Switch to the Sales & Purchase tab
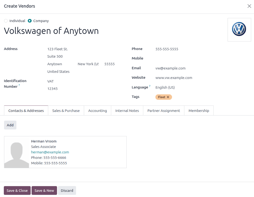The image size is (254, 197). point(66,111)
